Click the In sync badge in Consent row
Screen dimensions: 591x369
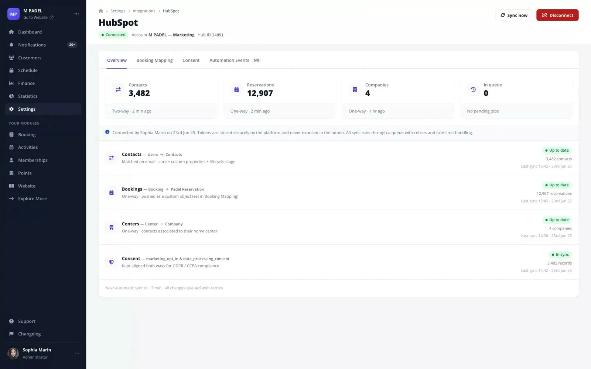click(x=560, y=255)
